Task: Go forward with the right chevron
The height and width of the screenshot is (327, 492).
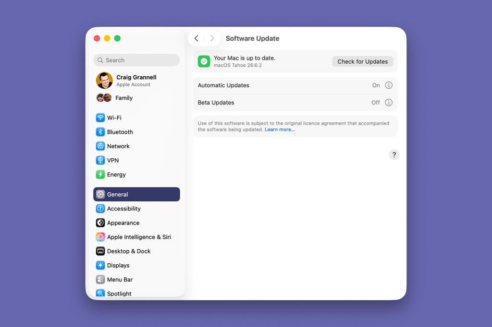Action: 212,38
